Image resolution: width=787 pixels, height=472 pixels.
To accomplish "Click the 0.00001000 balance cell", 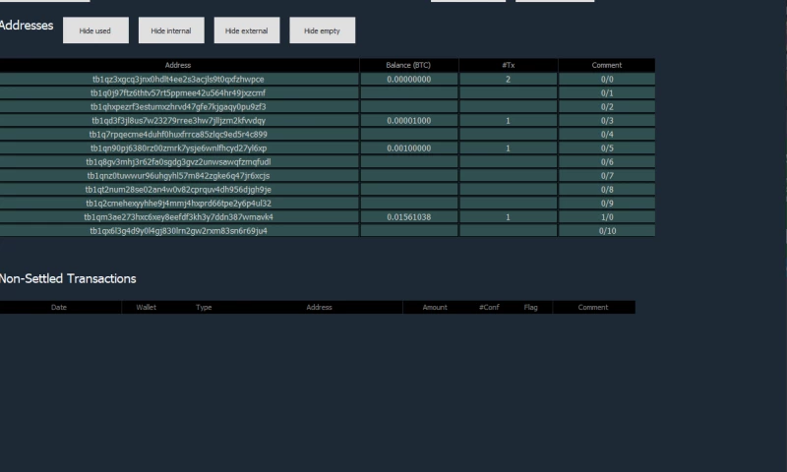I will click(x=409, y=120).
